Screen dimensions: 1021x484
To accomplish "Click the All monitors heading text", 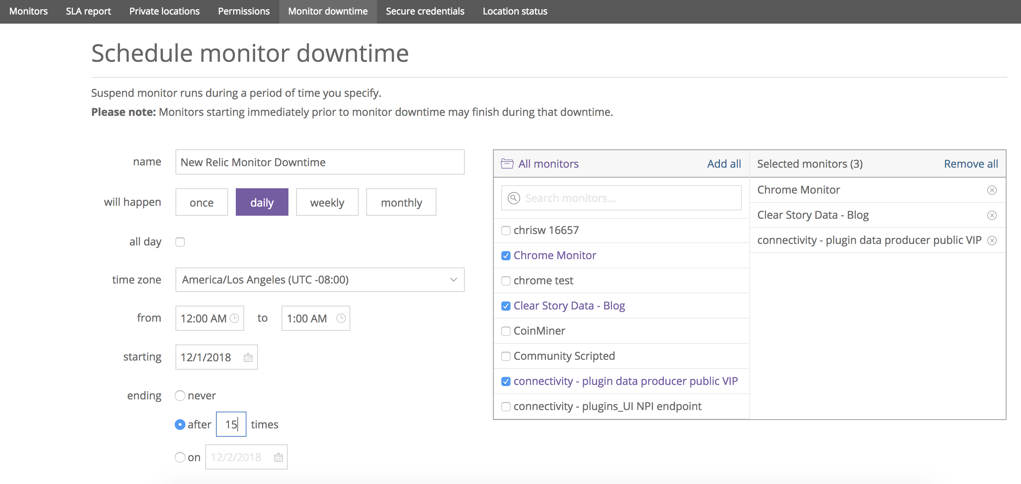I will point(548,163).
